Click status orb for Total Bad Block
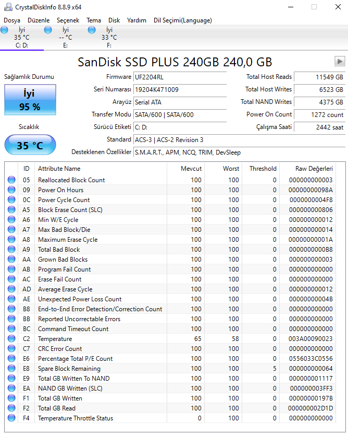Screen dimensions: 348x435 (x=11, y=250)
